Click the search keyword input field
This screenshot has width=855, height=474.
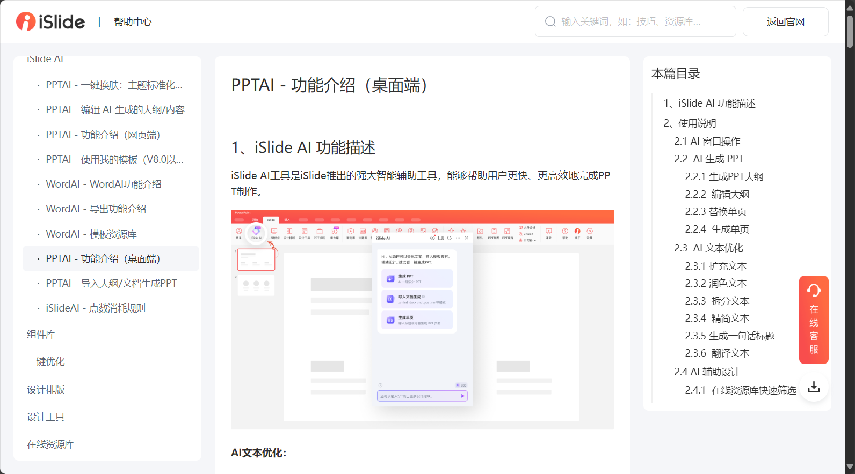click(x=635, y=21)
